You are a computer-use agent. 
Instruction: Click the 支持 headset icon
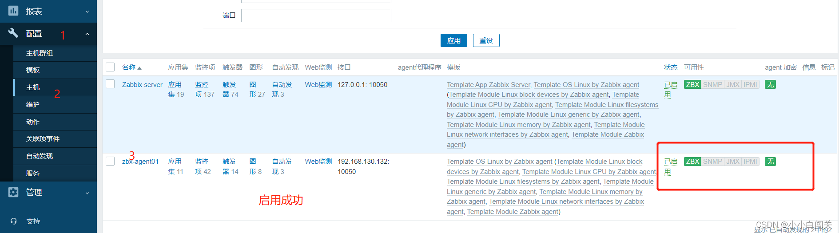tap(14, 221)
